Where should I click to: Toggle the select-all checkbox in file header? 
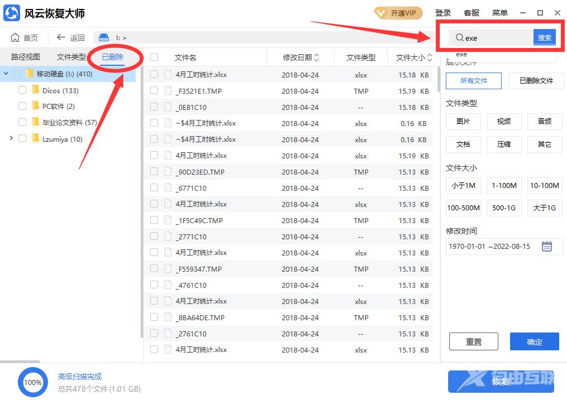tap(154, 57)
